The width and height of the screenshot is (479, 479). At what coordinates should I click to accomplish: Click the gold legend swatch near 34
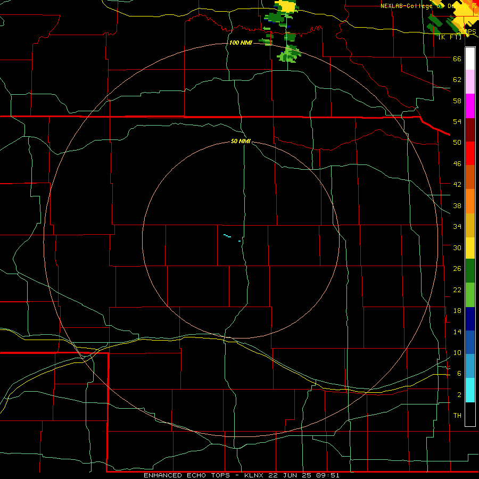click(470, 225)
